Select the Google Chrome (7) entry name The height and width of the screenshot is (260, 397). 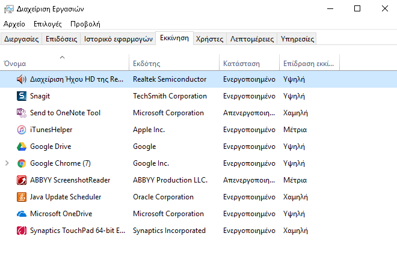pyautogui.click(x=60, y=163)
